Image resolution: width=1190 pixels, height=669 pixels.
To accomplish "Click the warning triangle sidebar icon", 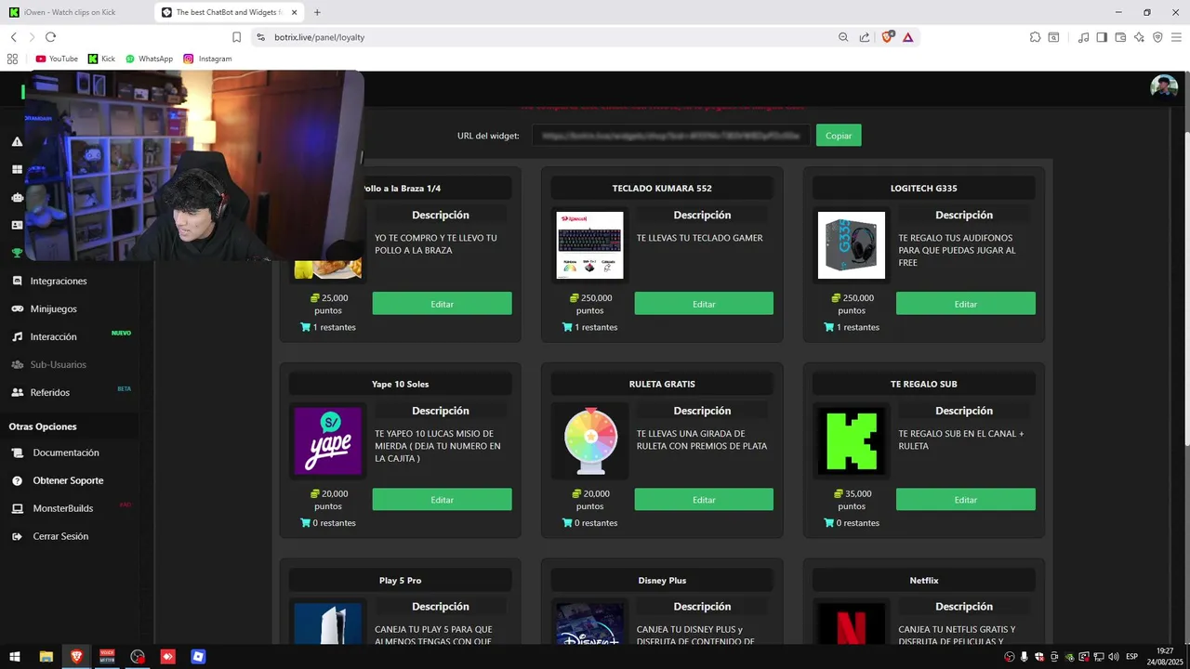I will click(x=17, y=141).
